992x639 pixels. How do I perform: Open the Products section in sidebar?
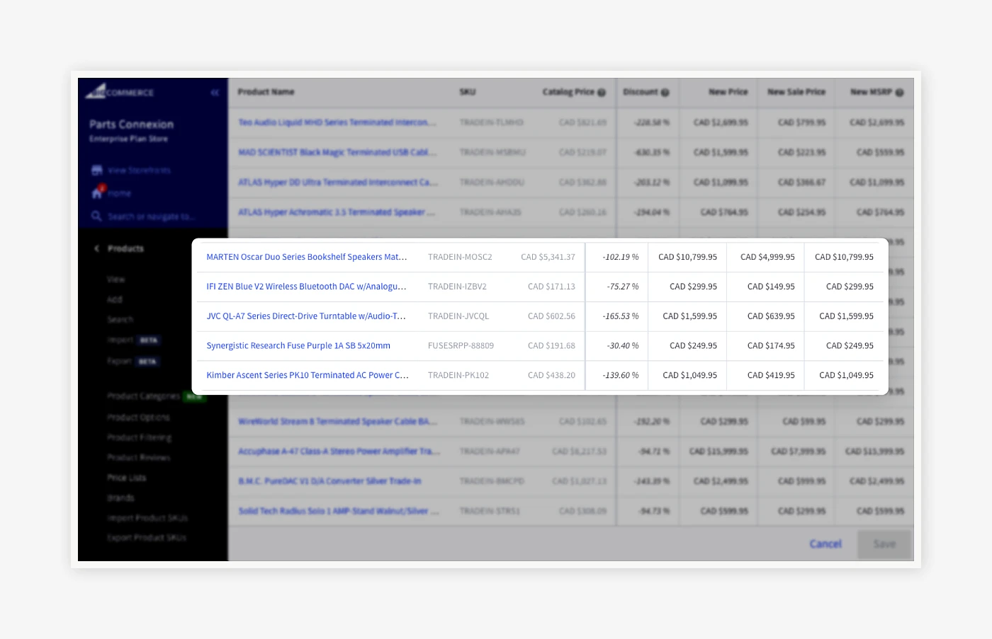(125, 248)
